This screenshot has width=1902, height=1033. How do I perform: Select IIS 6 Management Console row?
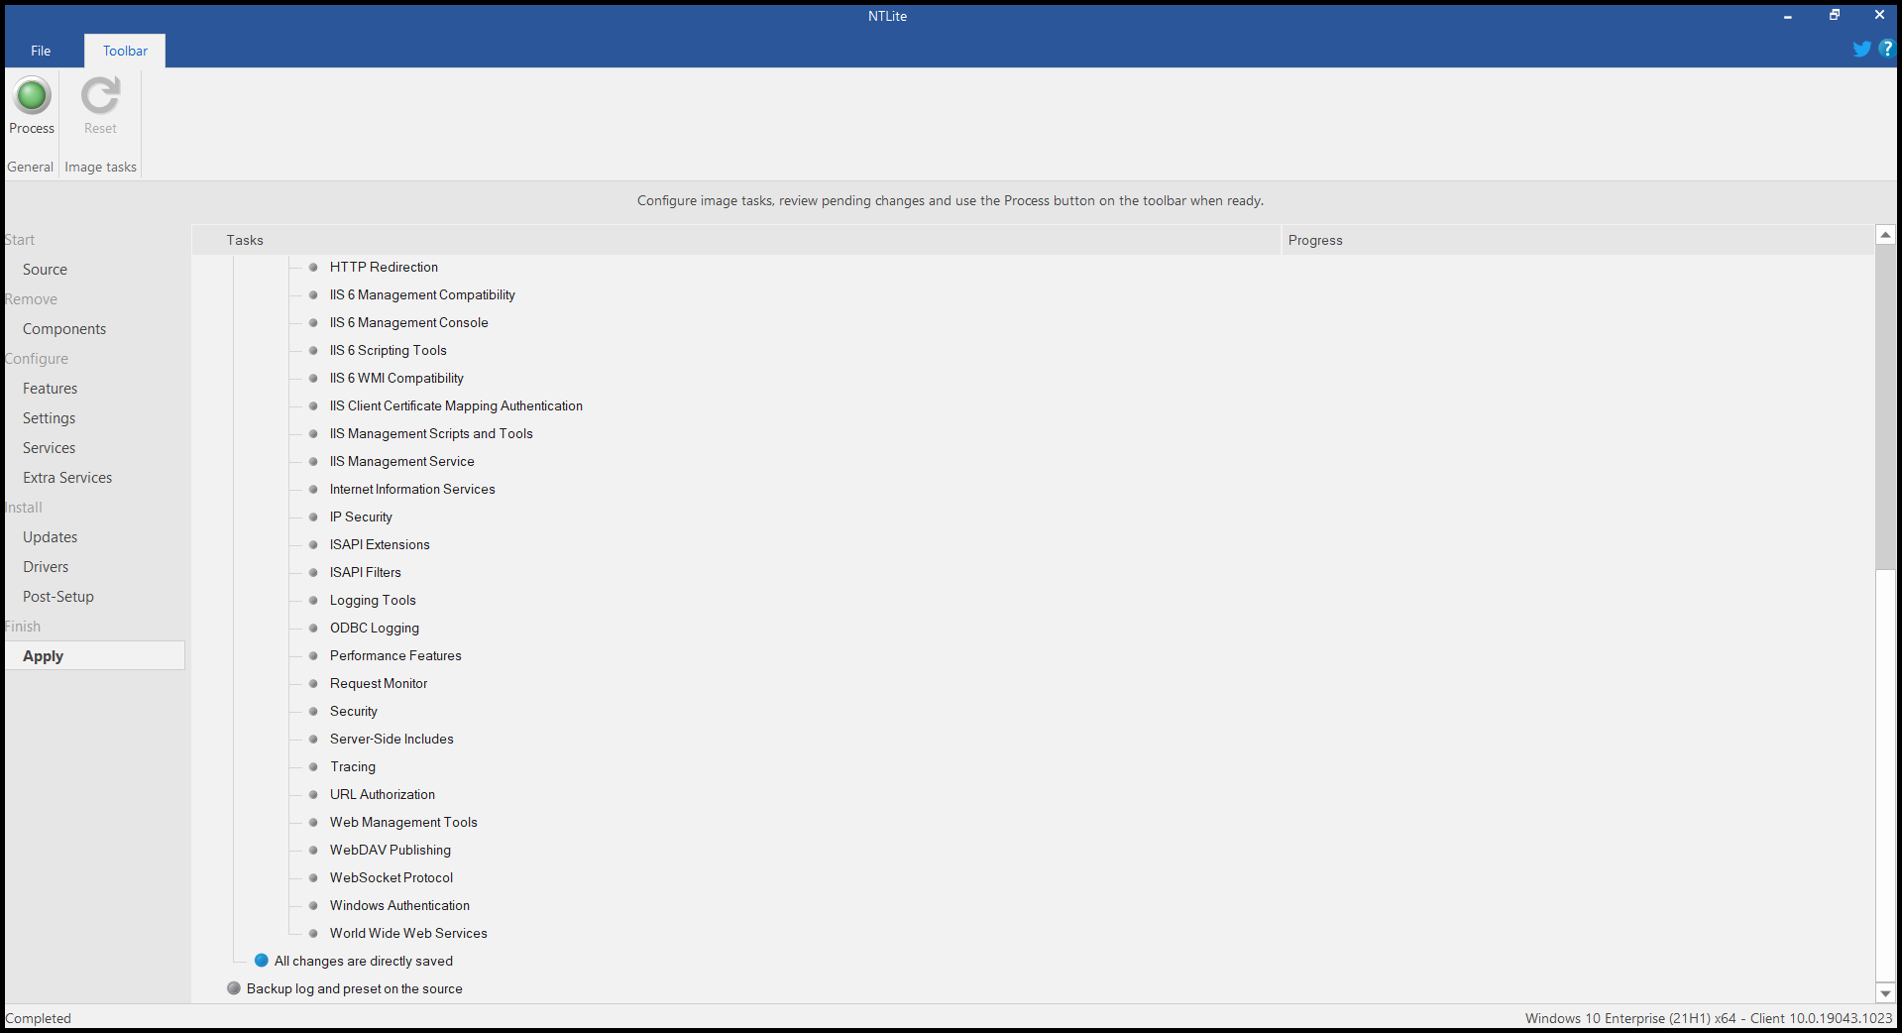pyautogui.click(x=408, y=322)
